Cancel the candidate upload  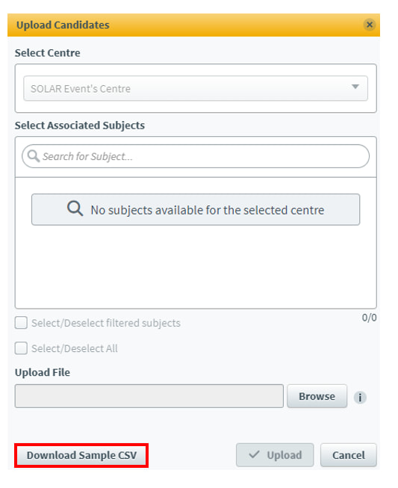[x=349, y=455]
